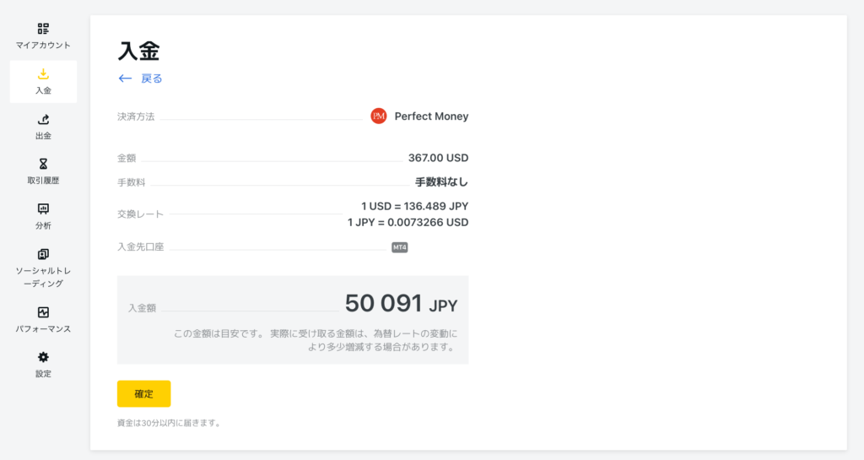864x460 pixels.
Task: Open the 設定 gear icon
Action: point(43,357)
